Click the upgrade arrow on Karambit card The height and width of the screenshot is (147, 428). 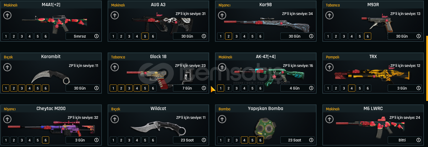pyautogui.click(x=7, y=67)
